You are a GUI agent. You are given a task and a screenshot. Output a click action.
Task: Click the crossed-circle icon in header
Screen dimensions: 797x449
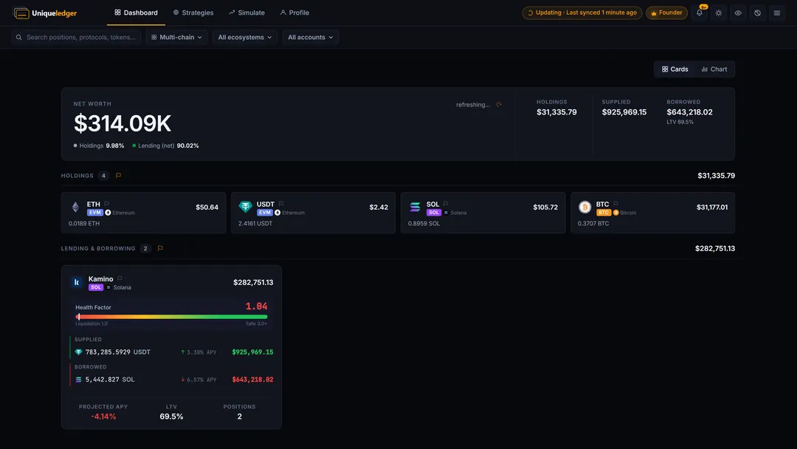(757, 13)
